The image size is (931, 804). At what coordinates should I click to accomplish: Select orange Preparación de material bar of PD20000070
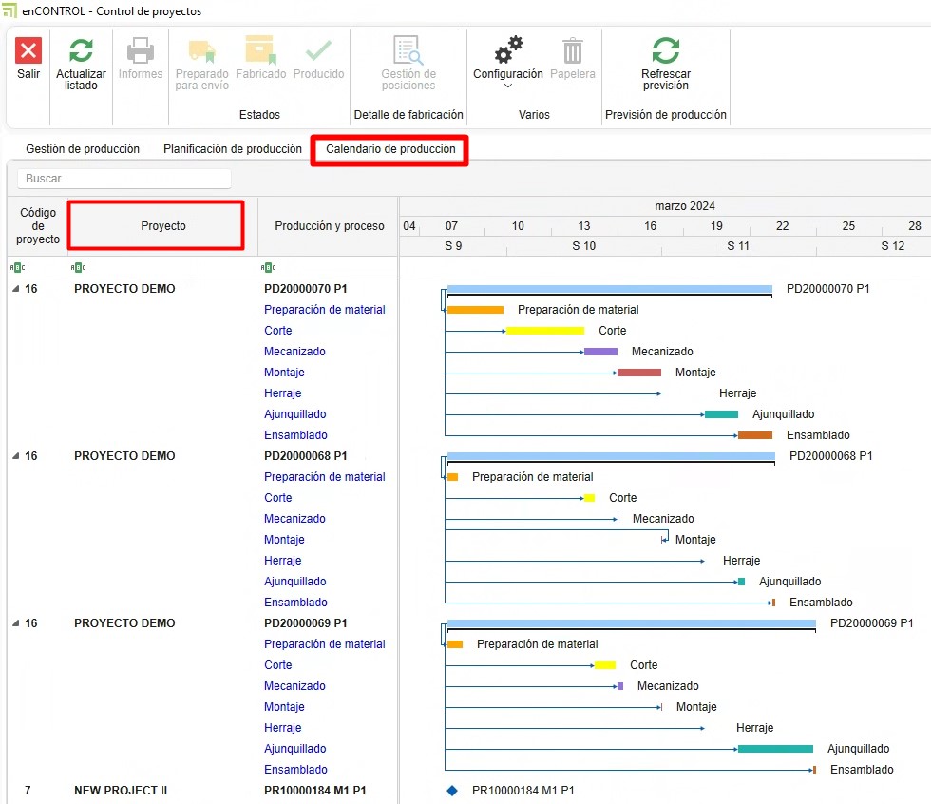(x=475, y=310)
